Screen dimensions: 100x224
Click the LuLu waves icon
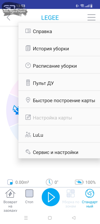28,135
